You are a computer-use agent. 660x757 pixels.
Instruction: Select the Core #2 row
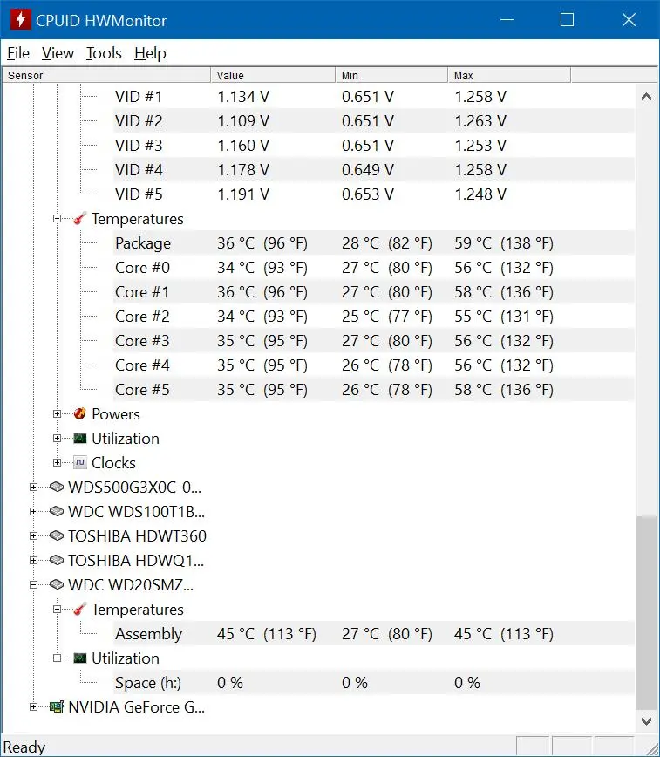[x=374, y=317]
